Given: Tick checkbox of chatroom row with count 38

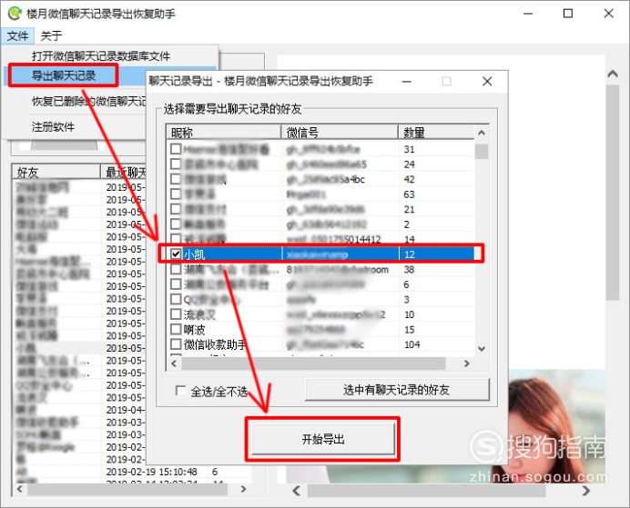Looking at the screenshot, I should tap(176, 269).
